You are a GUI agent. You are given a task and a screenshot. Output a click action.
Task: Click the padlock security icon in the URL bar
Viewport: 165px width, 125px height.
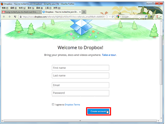21,17
